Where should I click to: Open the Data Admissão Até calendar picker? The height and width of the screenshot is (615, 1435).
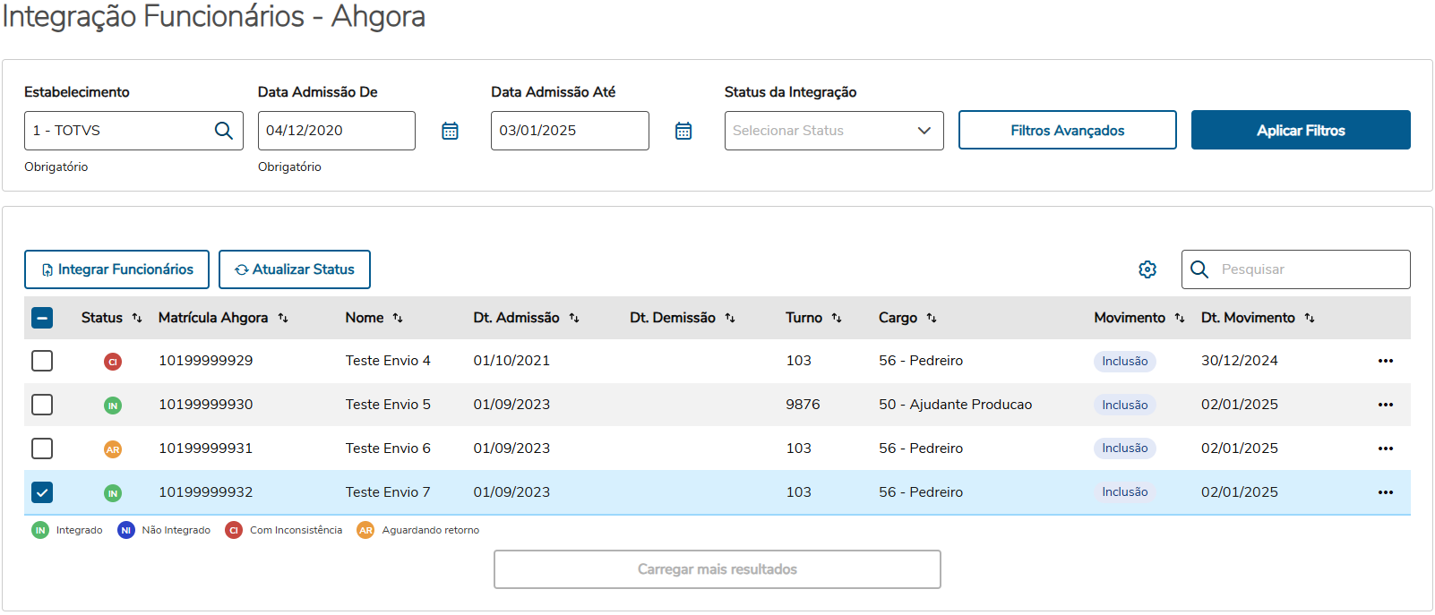click(x=683, y=131)
